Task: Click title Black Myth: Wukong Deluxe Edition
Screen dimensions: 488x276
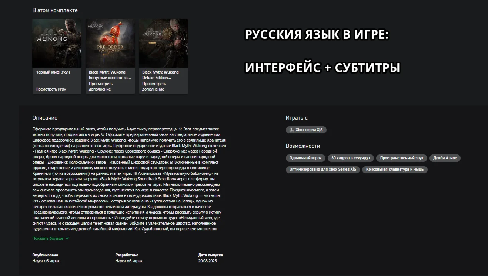Action: pos(161,75)
